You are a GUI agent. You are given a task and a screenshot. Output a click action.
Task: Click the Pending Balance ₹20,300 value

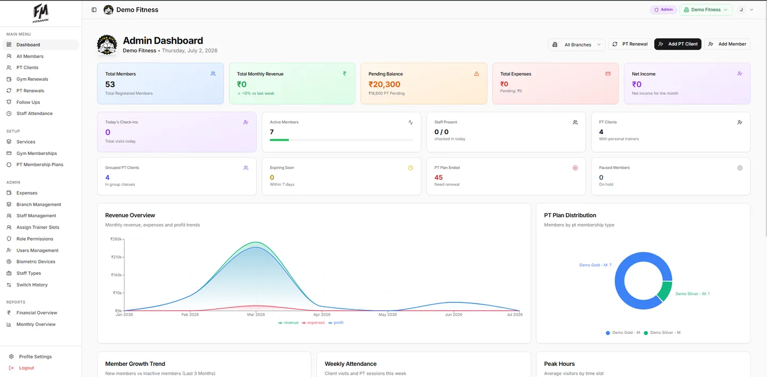coord(385,84)
